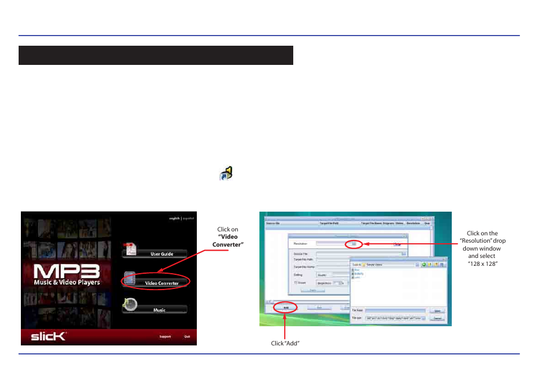Open the Resolution dropdown arrow
This screenshot has height=390, width=538.
point(354,243)
